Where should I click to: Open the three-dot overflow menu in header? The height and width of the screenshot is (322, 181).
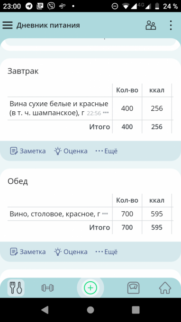171,26
